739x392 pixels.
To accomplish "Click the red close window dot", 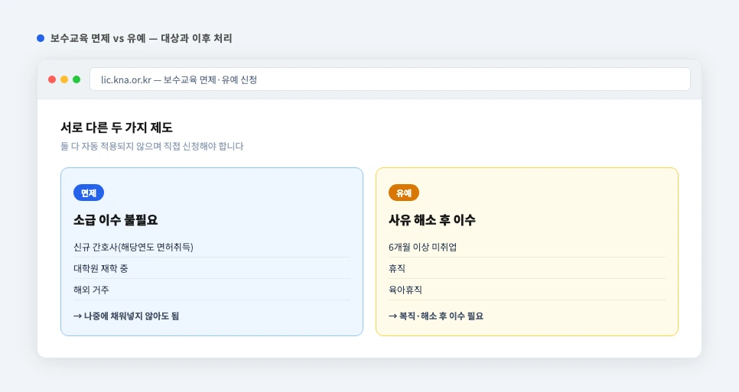I will (52, 79).
